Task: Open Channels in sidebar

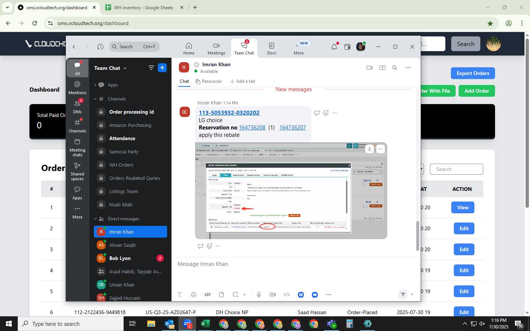Action: point(77,126)
